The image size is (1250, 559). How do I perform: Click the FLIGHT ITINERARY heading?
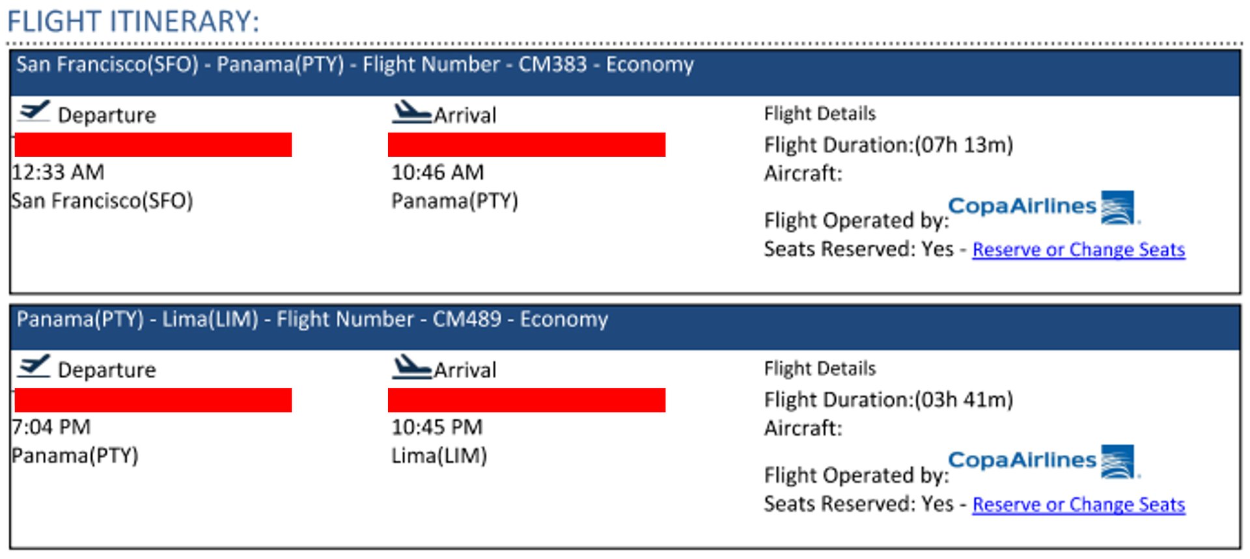click(x=133, y=21)
